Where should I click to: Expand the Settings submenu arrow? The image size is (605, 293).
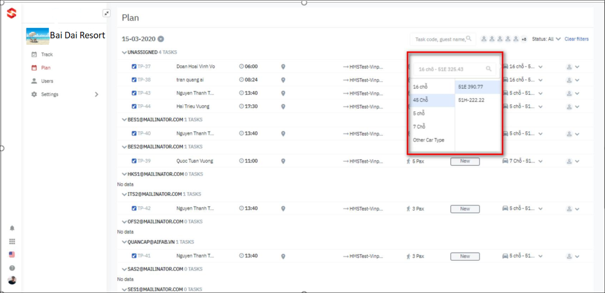97,94
